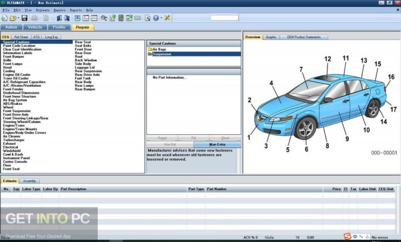Open the wrench and screwdriver tools icon

(167, 18)
